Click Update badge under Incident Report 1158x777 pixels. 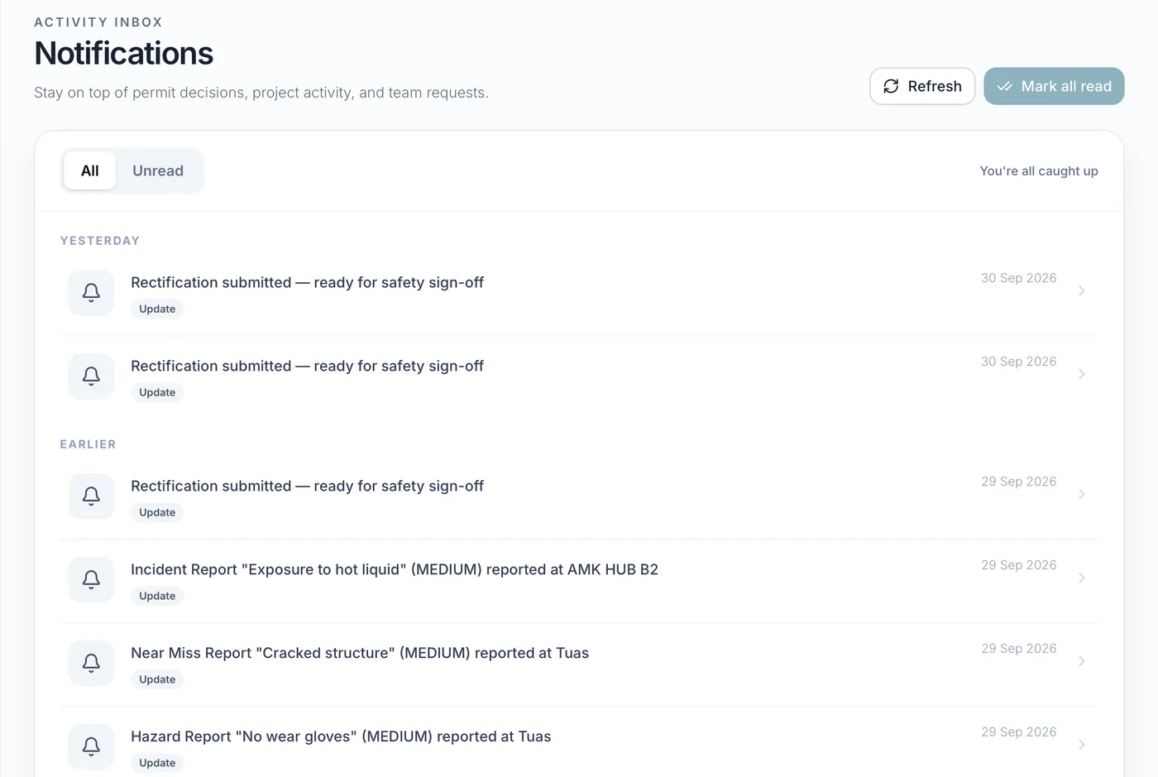(x=157, y=596)
